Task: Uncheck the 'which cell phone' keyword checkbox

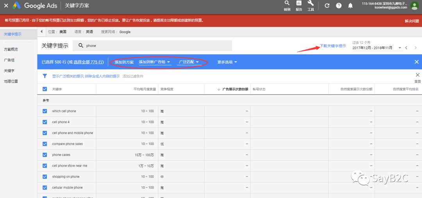Action: (x=45, y=111)
